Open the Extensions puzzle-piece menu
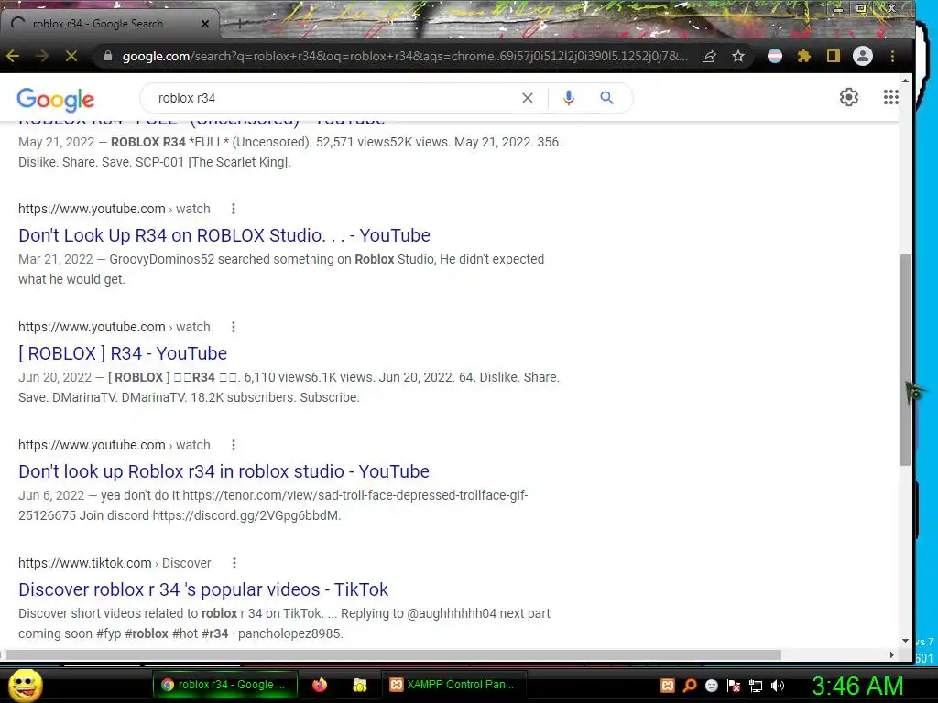Screen dimensions: 938x703 (x=804, y=56)
